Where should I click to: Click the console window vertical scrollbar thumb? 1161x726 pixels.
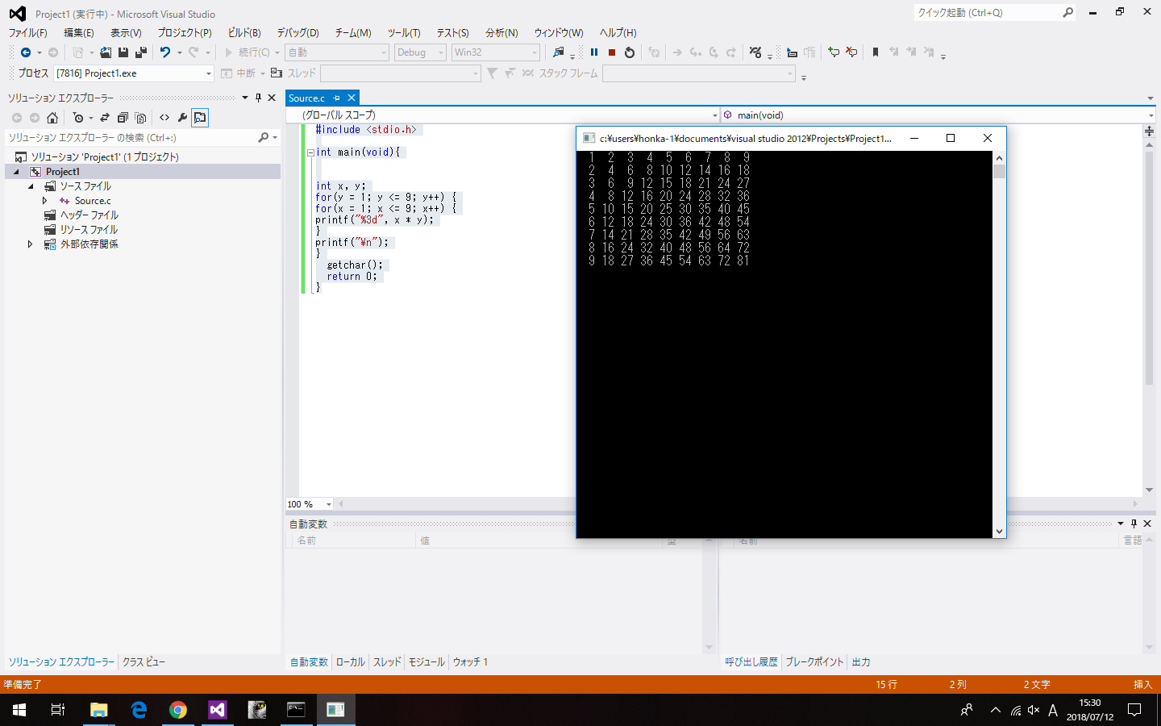tap(1000, 171)
